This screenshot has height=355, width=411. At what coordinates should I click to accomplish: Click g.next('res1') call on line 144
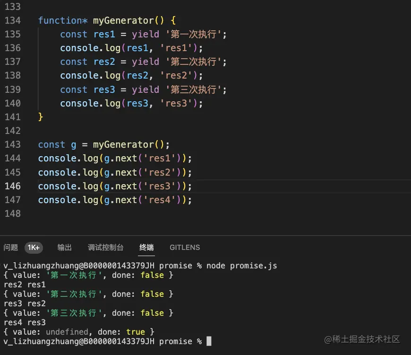143,159
